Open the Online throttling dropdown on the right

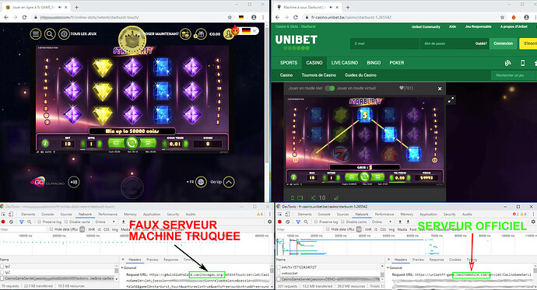(x=381, y=222)
